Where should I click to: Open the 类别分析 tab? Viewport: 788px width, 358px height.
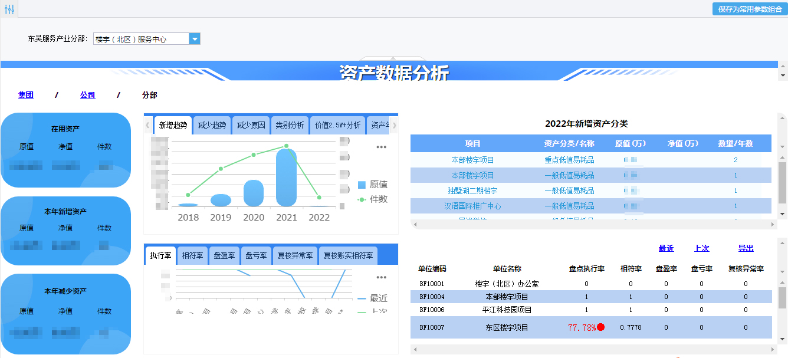[290, 124]
